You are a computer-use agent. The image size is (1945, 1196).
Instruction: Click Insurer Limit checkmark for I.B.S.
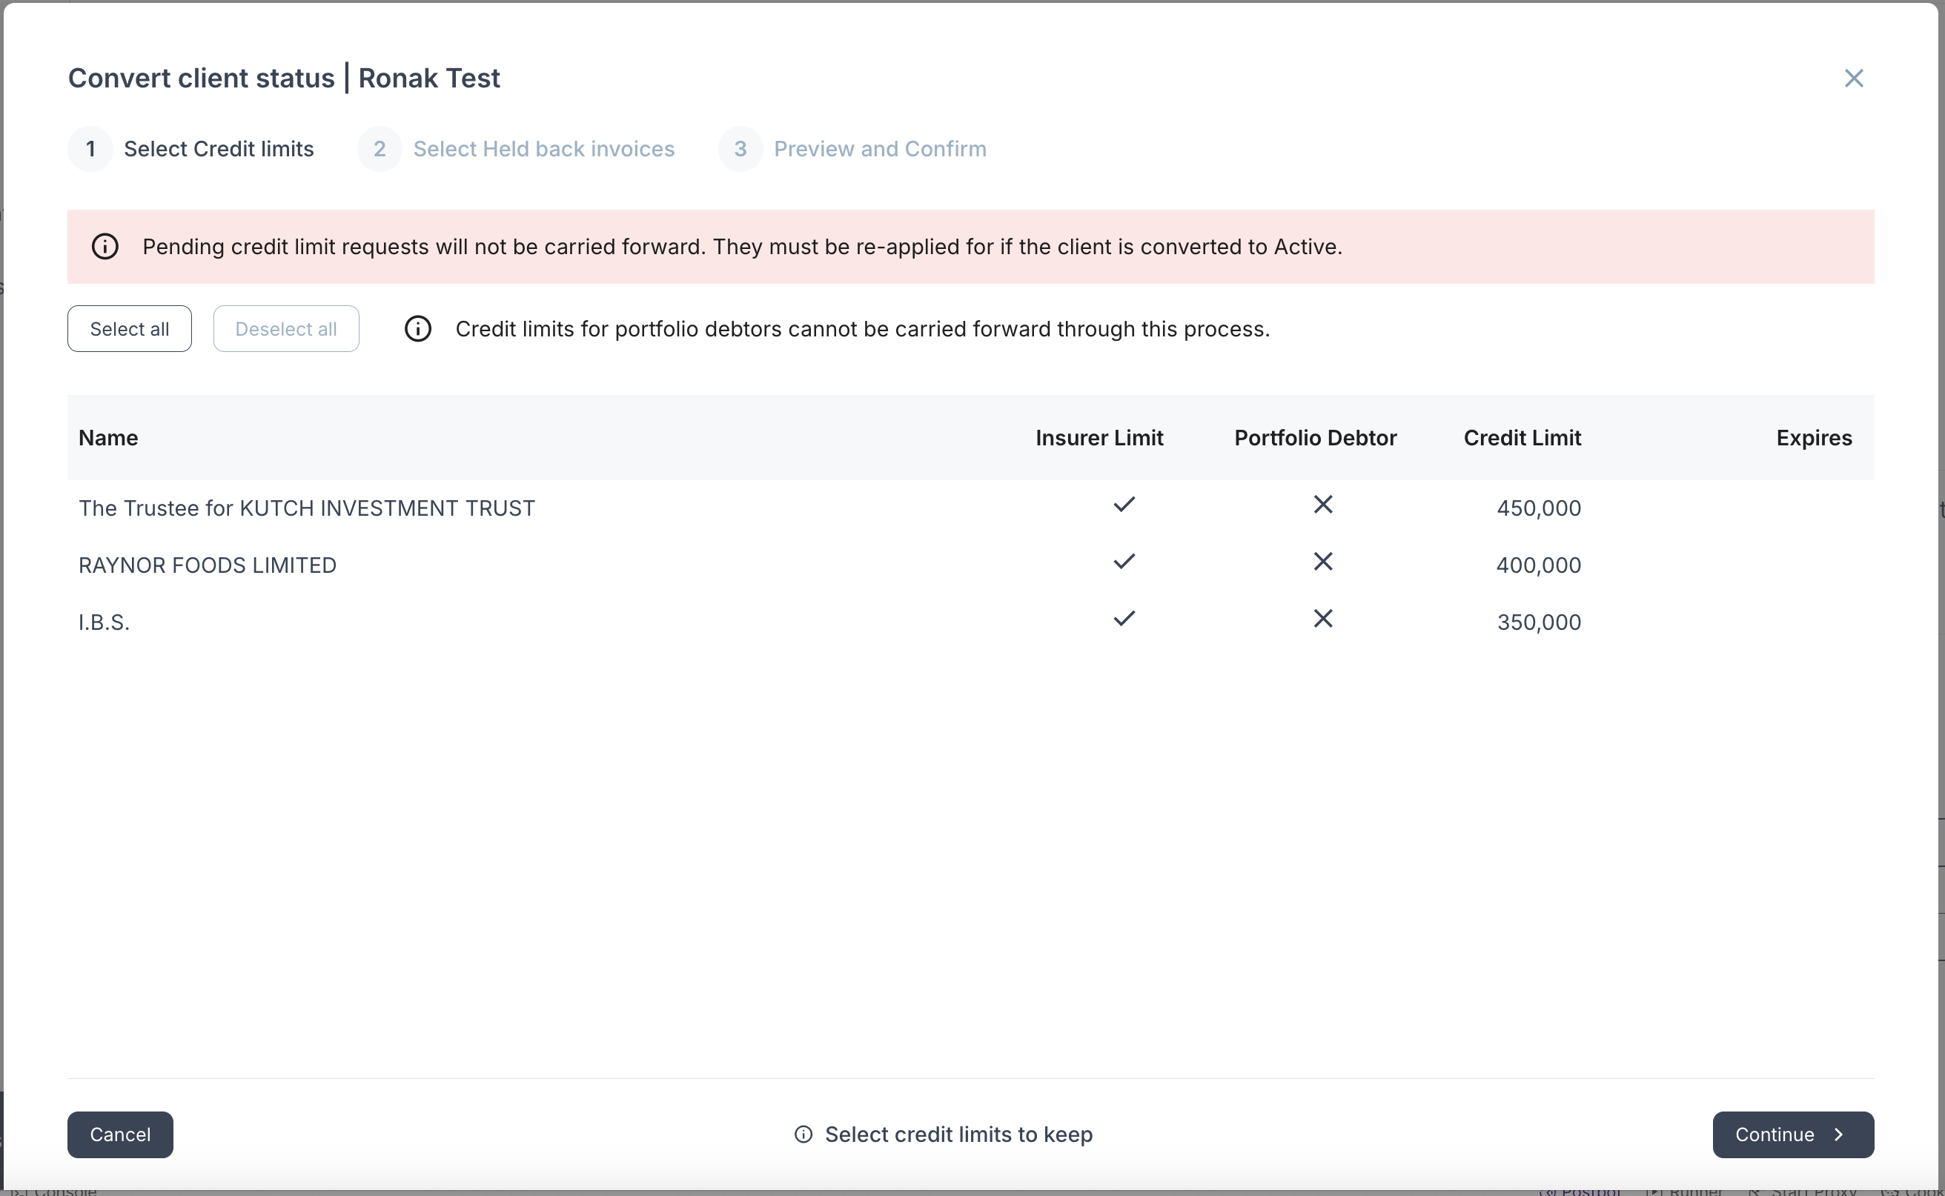click(x=1124, y=619)
